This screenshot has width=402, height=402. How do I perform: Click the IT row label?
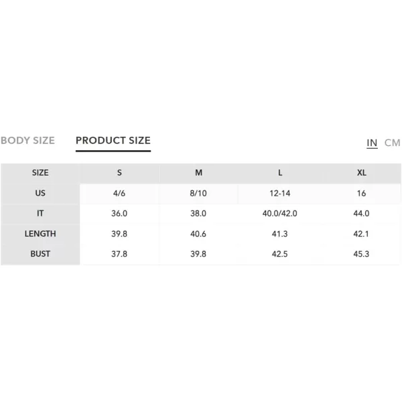pos(40,213)
